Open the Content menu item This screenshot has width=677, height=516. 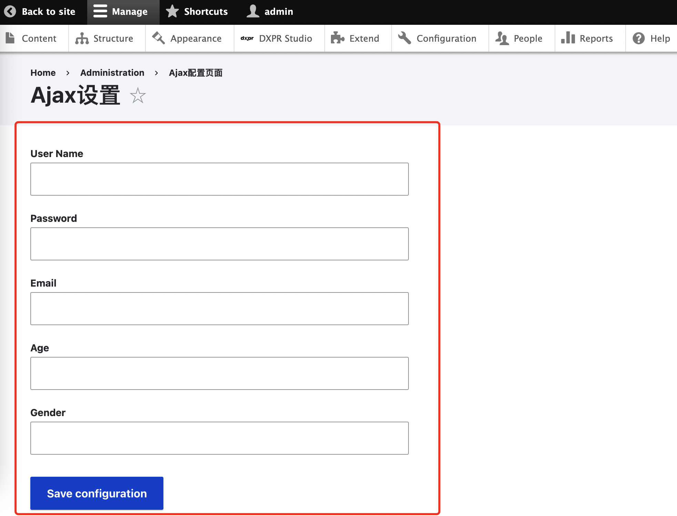[x=39, y=38]
